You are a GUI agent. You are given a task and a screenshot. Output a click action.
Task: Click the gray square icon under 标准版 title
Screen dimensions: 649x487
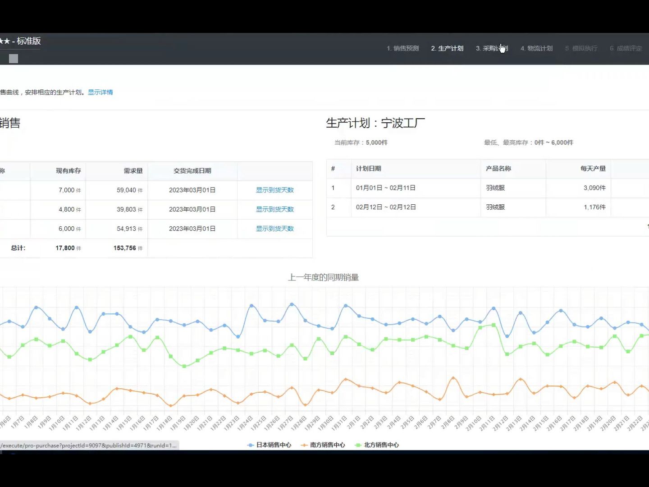pos(14,59)
